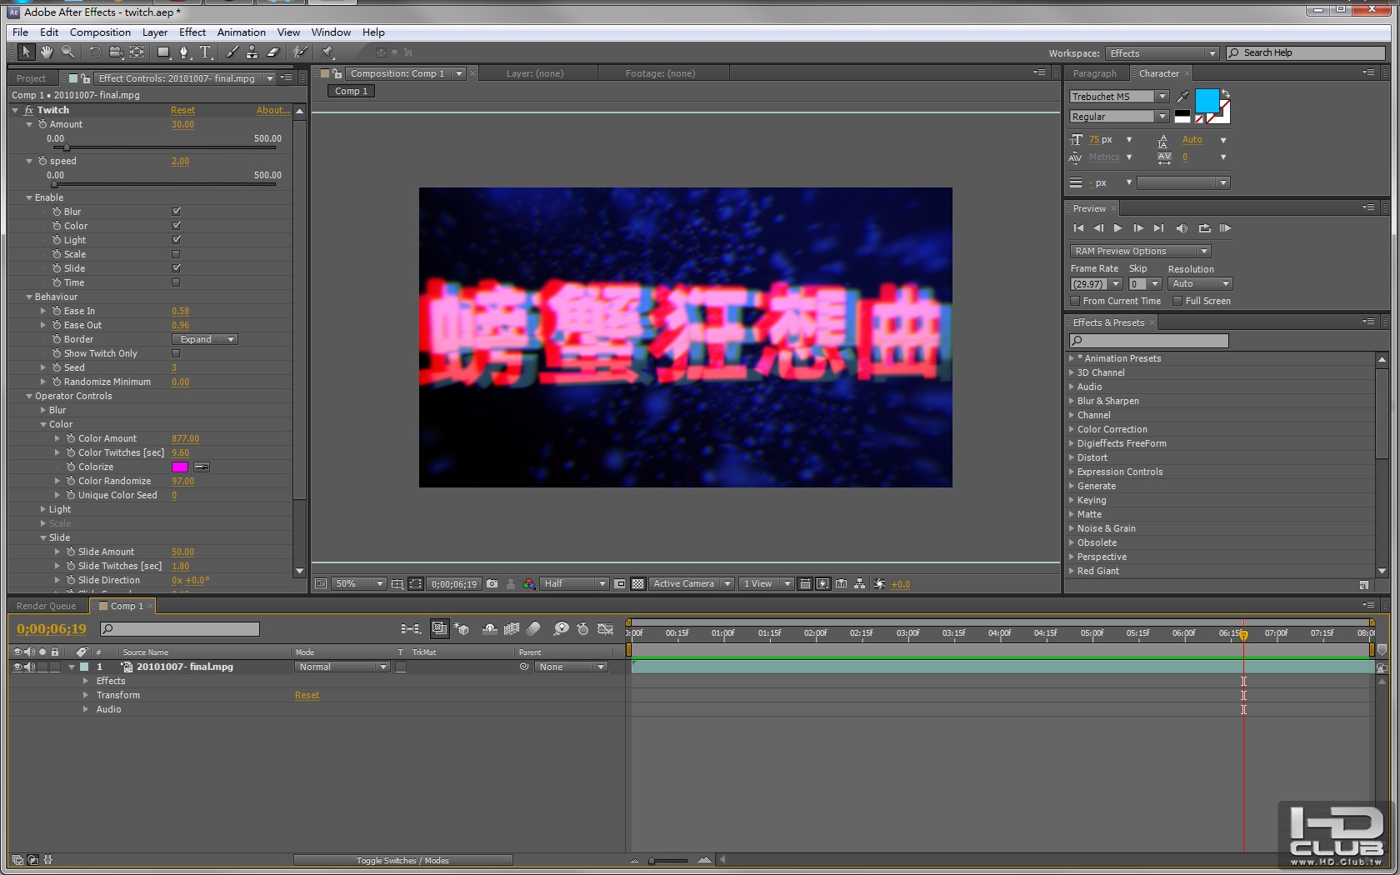The height and width of the screenshot is (875, 1400).
Task: Expand the layer's Transform properties
Action: point(86,695)
